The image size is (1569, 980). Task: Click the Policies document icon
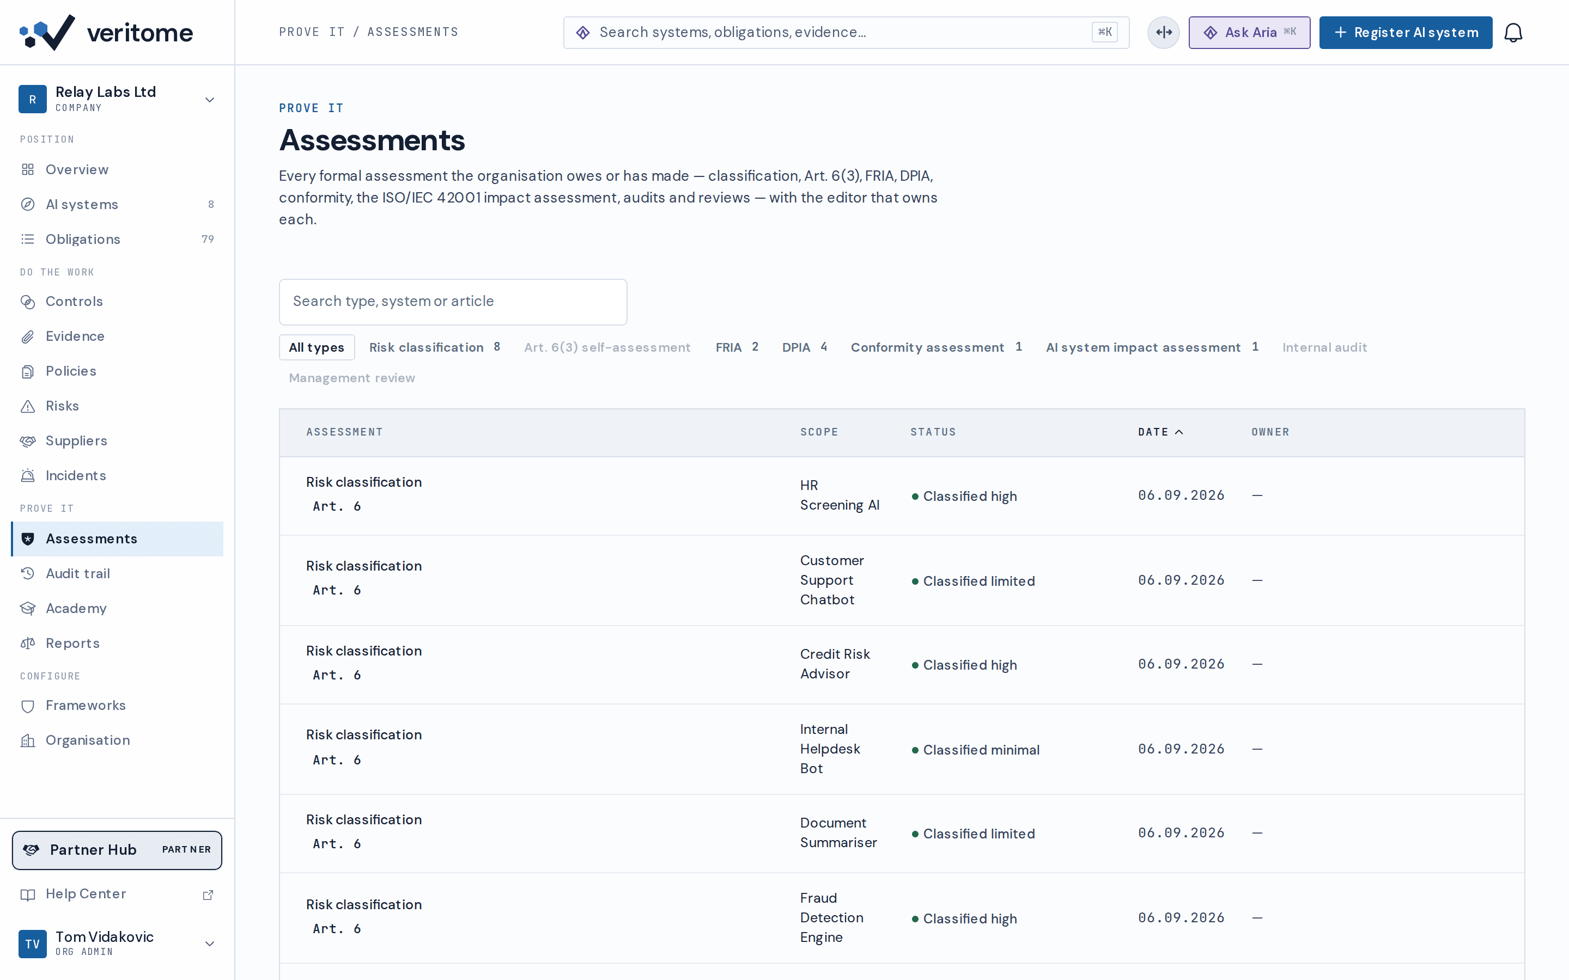pyautogui.click(x=28, y=371)
